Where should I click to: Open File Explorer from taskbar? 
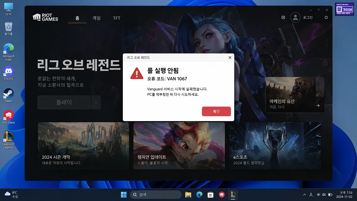[x=188, y=195]
